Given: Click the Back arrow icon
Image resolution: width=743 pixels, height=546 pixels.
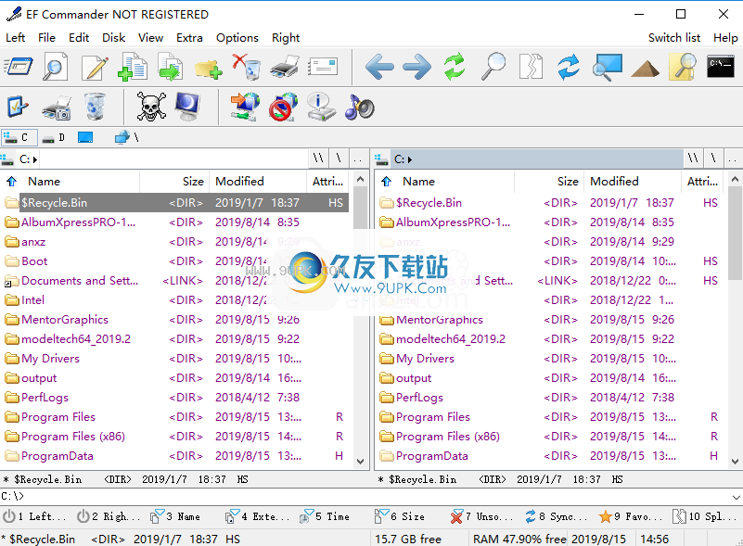Looking at the screenshot, I should point(379,67).
